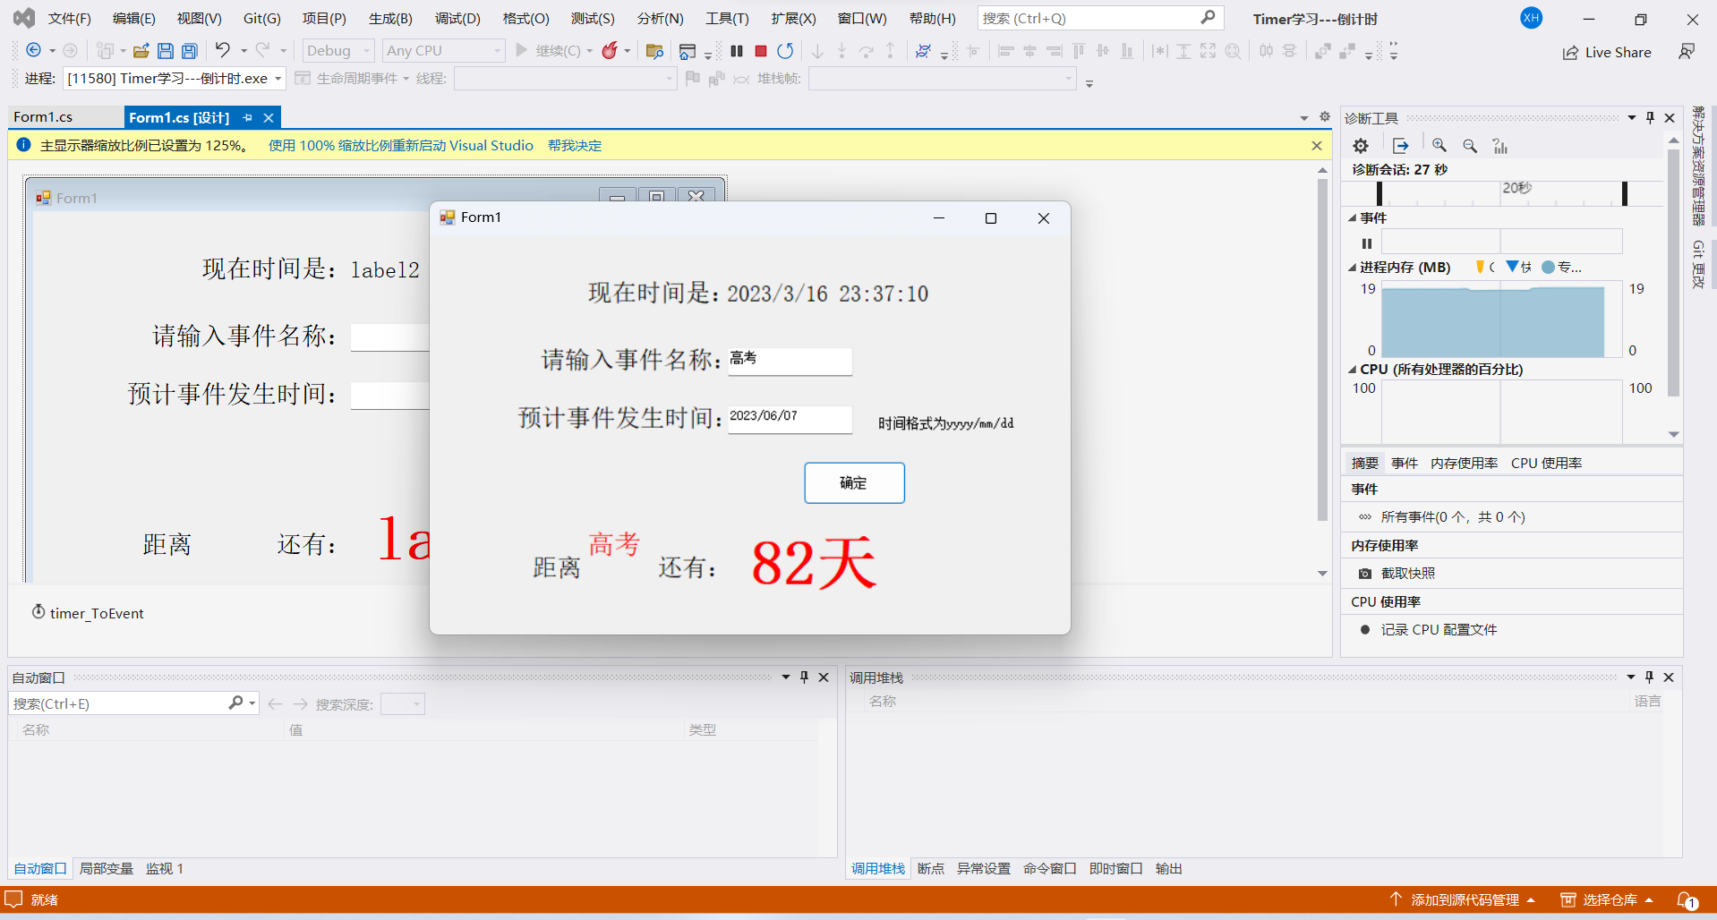
Task: Click the Autos window search field
Action: tap(134, 703)
